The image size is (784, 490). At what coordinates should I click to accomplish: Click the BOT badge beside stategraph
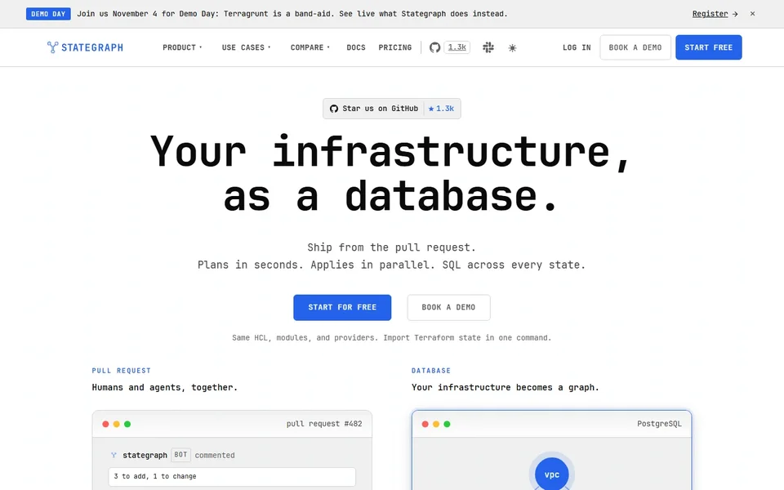click(180, 455)
